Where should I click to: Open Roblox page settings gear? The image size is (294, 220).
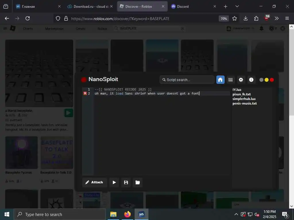[x=283, y=28]
